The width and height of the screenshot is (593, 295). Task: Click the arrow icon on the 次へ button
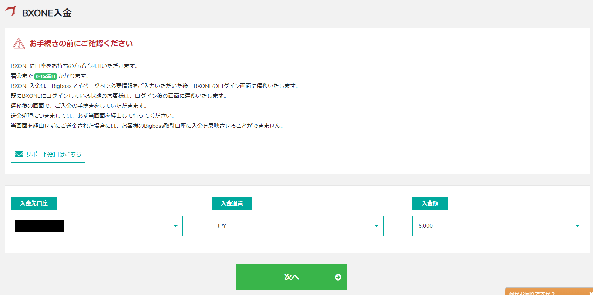338,277
